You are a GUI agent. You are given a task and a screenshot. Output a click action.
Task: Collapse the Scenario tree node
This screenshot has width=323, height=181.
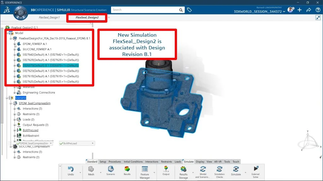click(x=7, y=98)
